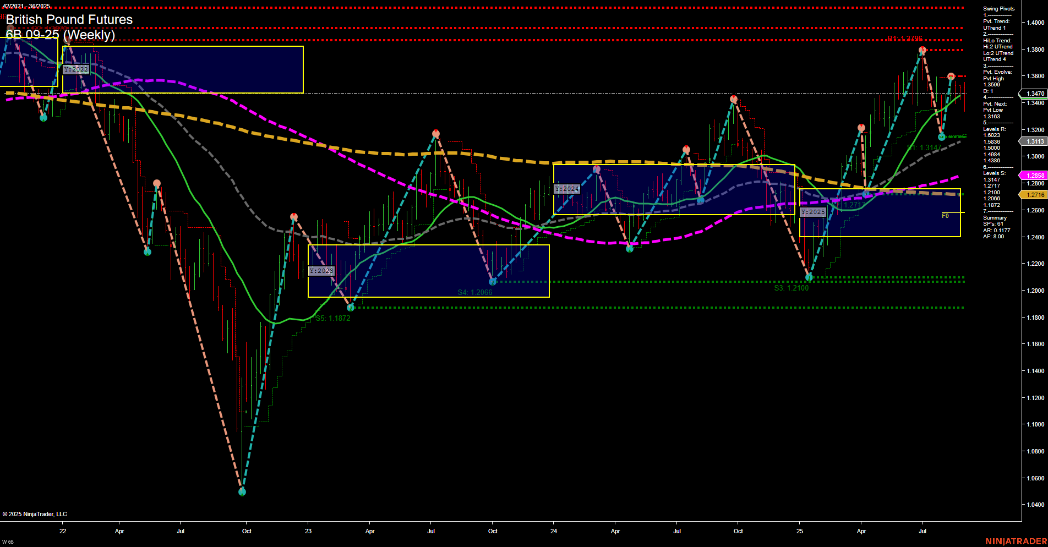Select the Y:2022 yellow zone label

tap(76, 69)
